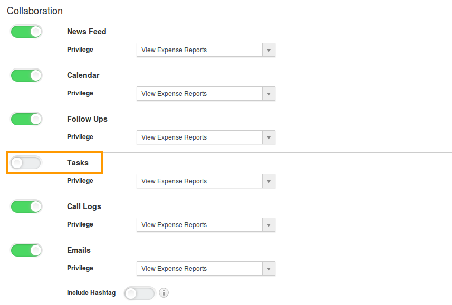The image size is (452, 305).
Task: Expand the Emails privilege dropdown arrow
Action: click(268, 269)
